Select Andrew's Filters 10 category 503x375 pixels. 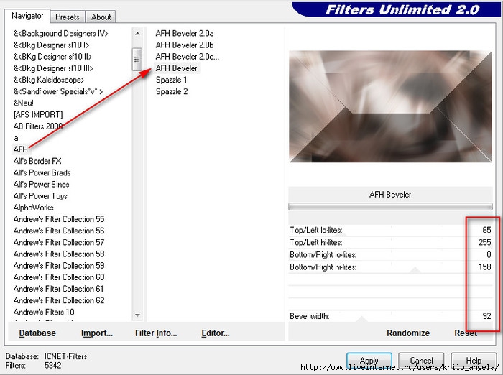tap(44, 312)
